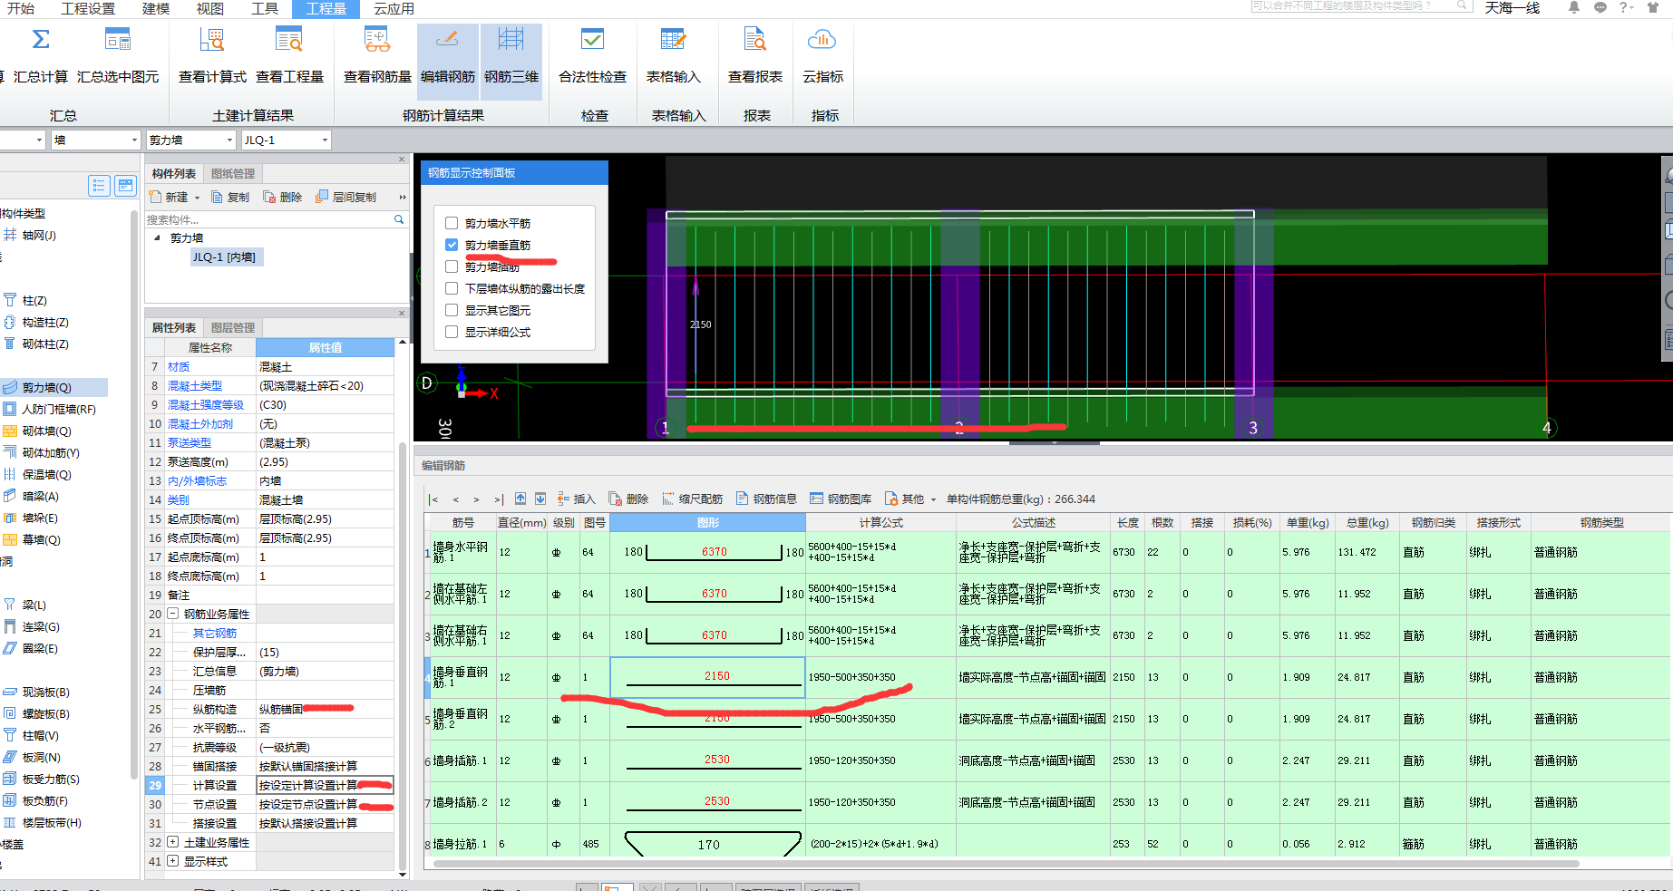
Task: Click 混凝土强度等级 property link
Action: tap(206, 405)
